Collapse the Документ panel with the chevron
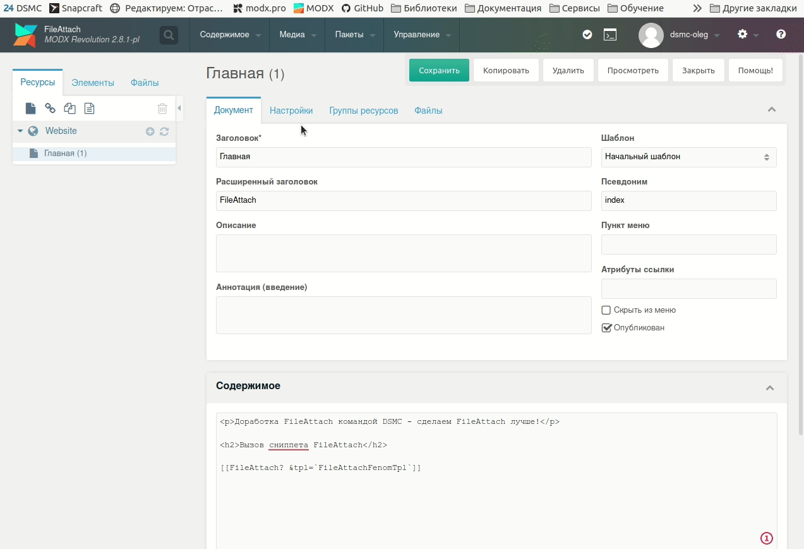The height and width of the screenshot is (549, 804). (x=771, y=109)
